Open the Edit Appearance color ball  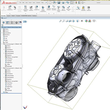86,21
